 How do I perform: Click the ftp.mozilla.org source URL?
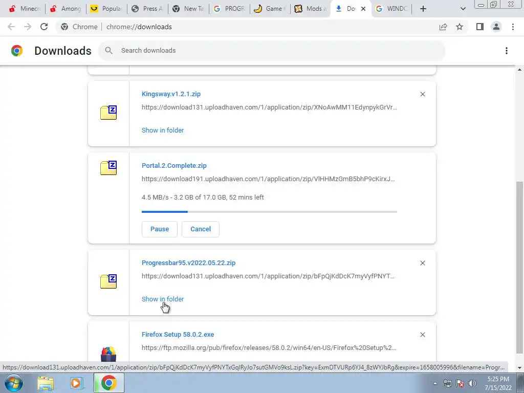point(269,348)
